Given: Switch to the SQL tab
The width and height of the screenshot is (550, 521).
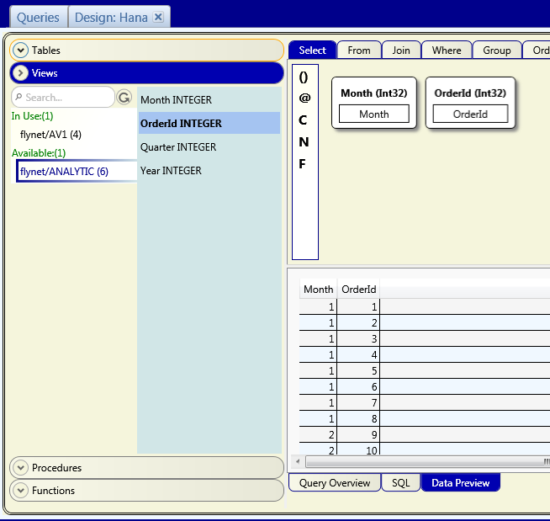Looking at the screenshot, I should pos(400,483).
